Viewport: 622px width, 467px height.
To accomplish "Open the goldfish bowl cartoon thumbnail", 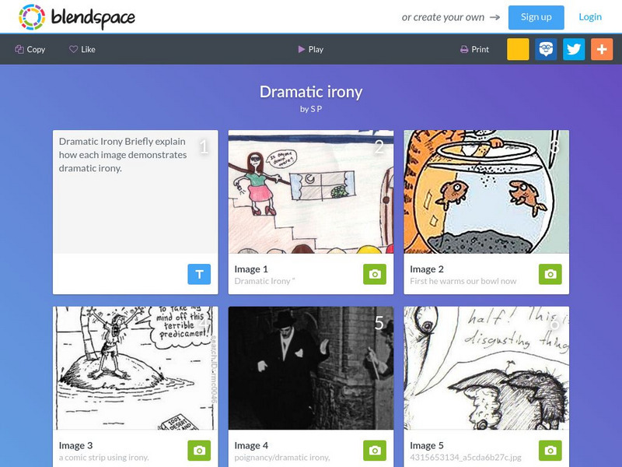I will click(x=487, y=191).
